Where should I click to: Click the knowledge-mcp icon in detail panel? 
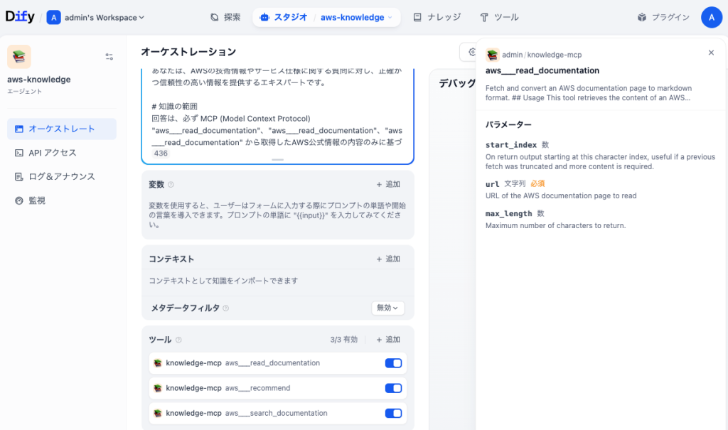point(493,55)
